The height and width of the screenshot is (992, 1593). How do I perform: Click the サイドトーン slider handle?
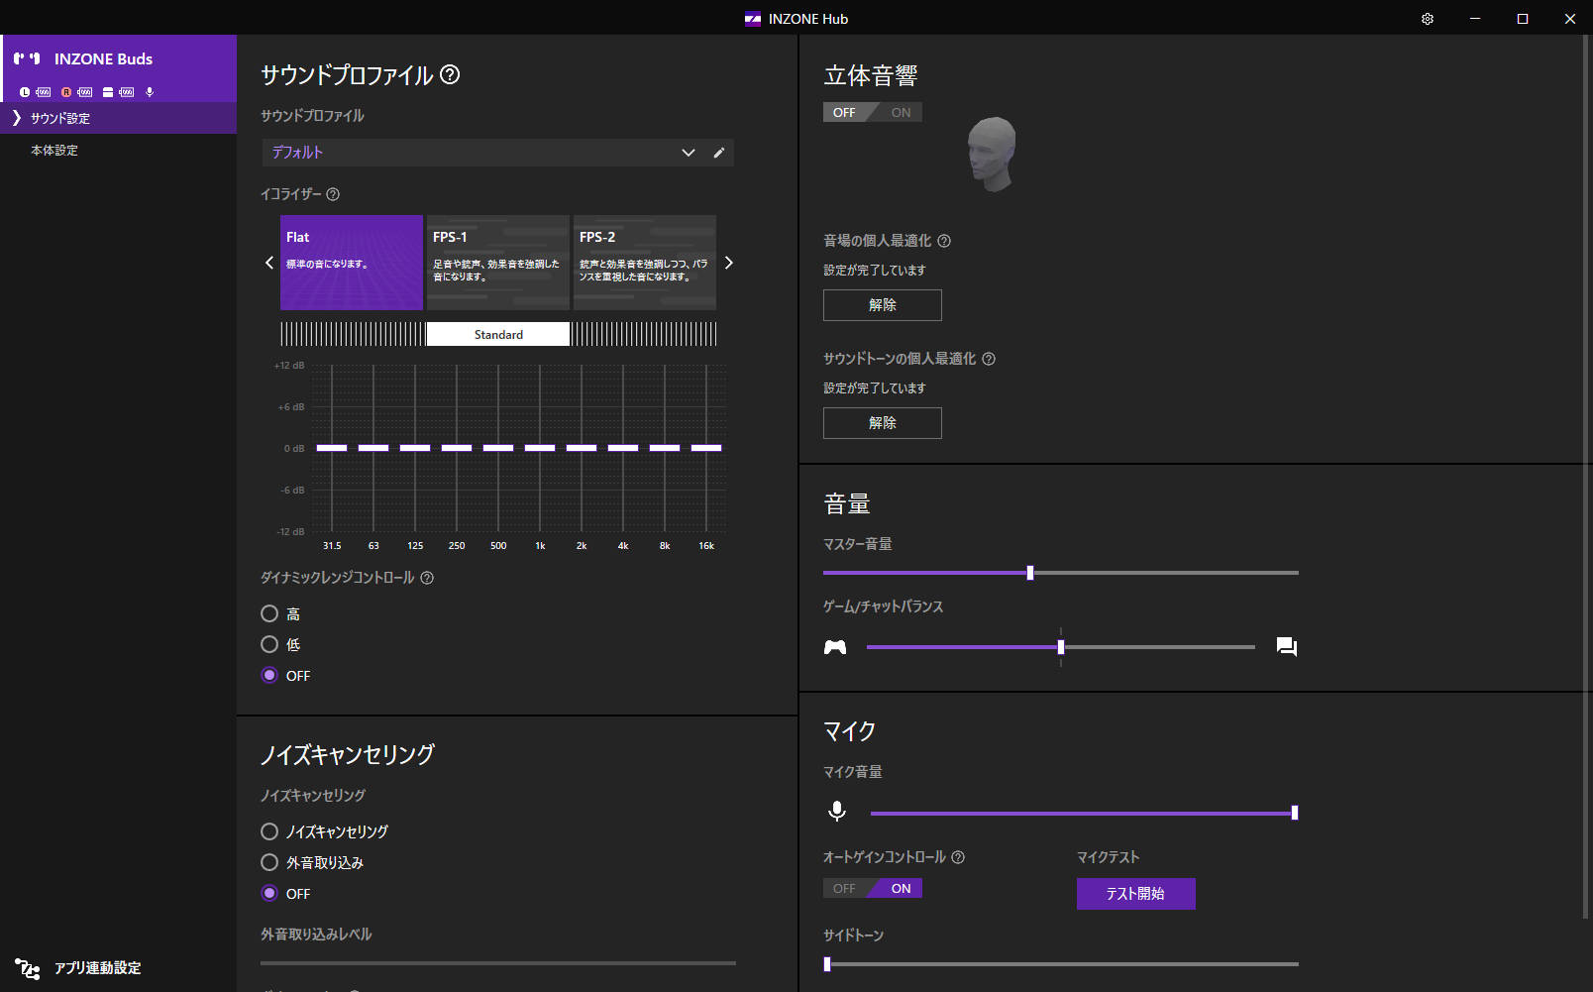(827, 964)
